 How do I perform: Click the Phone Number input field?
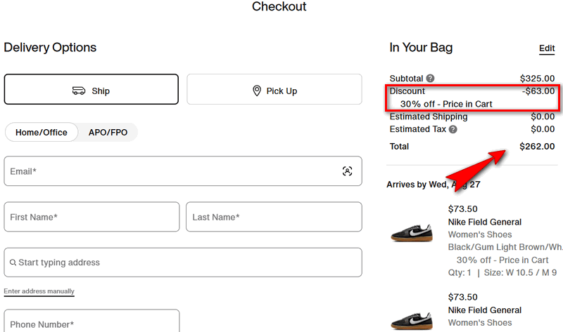91,323
